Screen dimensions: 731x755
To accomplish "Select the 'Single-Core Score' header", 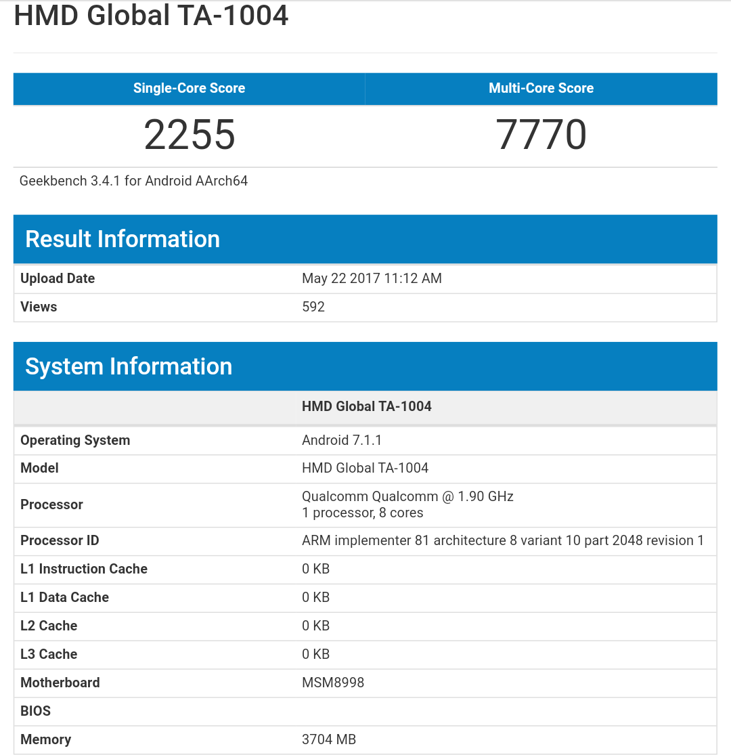I will coord(189,88).
